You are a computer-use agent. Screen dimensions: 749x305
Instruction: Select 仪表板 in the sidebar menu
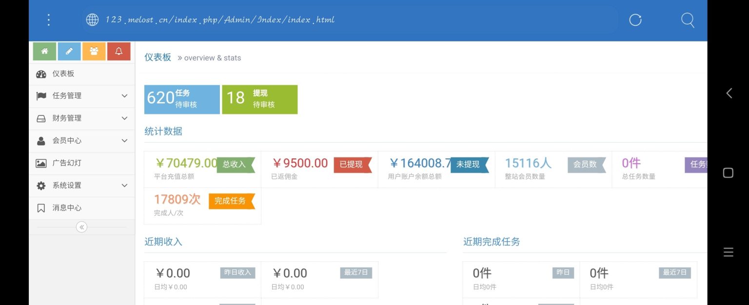64,74
